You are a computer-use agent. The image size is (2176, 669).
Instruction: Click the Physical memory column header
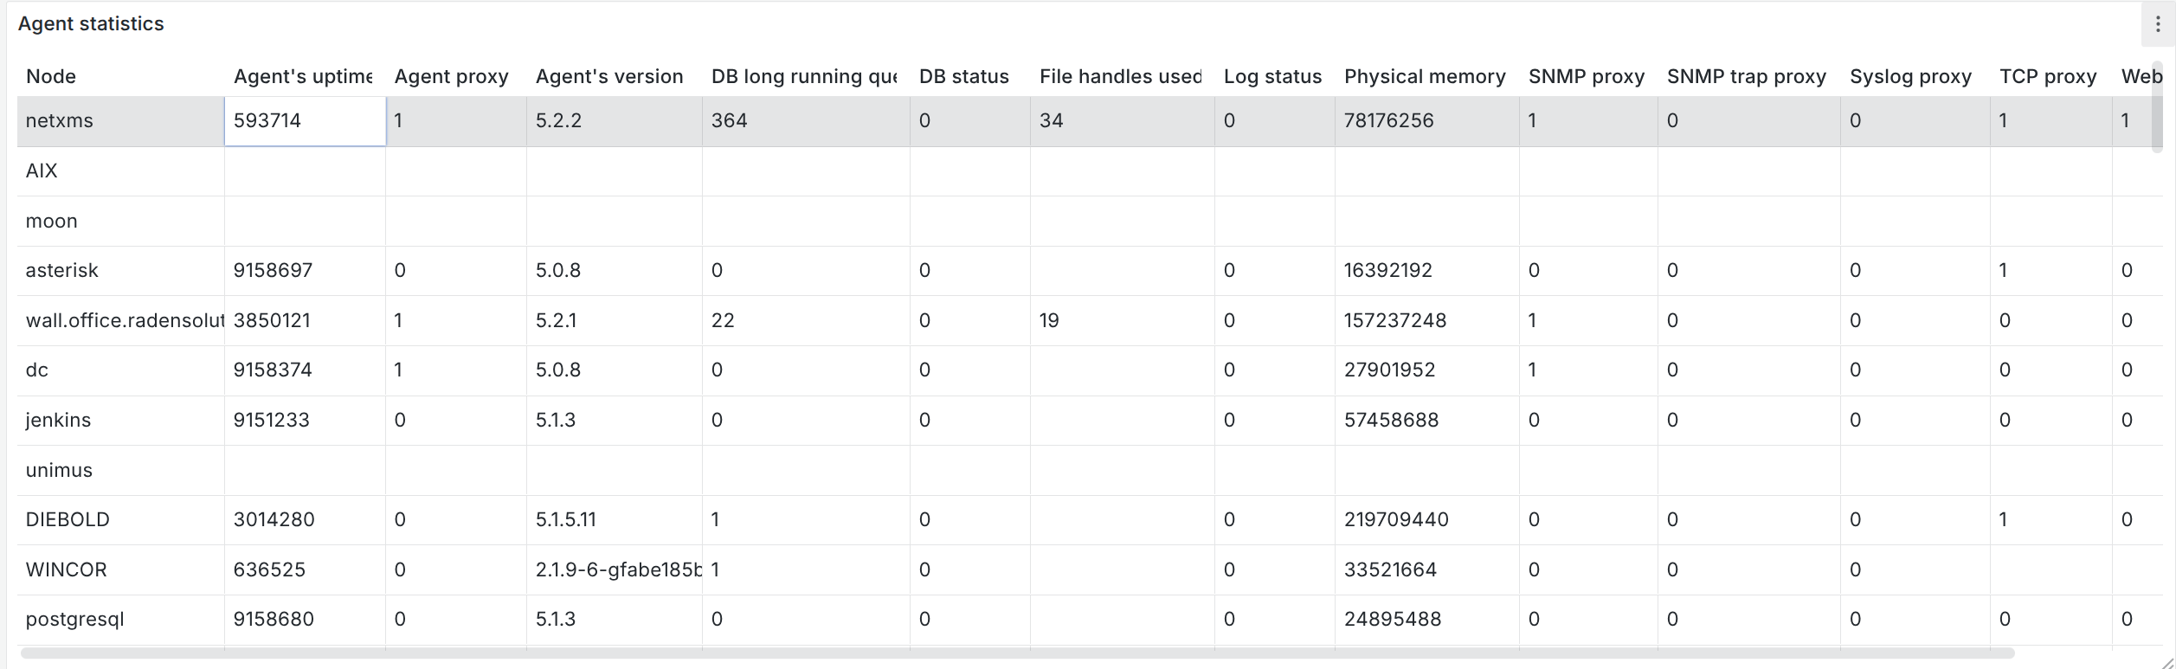[1425, 76]
